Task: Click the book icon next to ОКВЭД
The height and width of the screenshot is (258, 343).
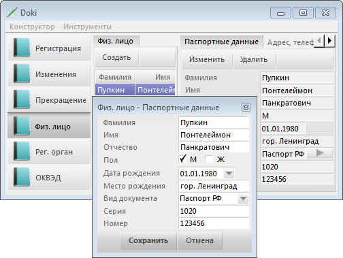Action: (22, 177)
